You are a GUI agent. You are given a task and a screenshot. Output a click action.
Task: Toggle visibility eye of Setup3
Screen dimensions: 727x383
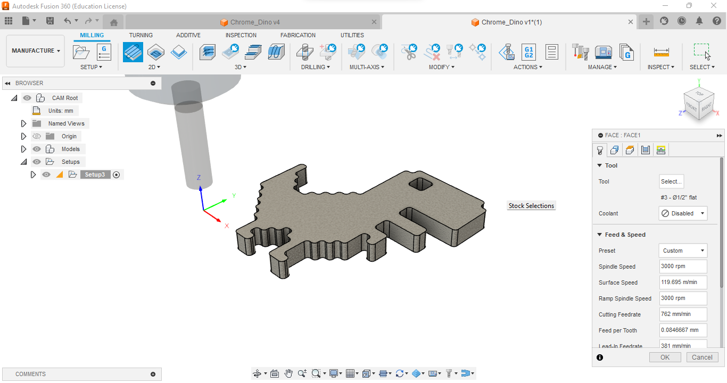(46, 174)
